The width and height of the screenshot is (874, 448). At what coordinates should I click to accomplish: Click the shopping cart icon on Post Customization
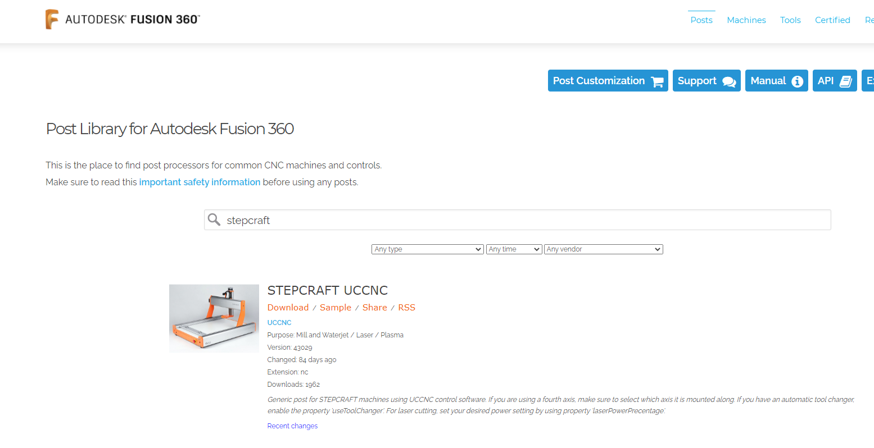pos(657,81)
